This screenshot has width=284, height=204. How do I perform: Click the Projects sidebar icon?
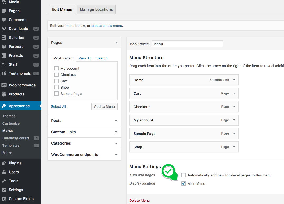click(4, 55)
